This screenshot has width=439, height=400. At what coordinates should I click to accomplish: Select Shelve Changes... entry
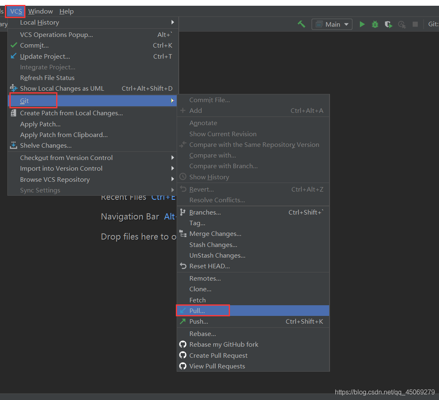coord(93,146)
